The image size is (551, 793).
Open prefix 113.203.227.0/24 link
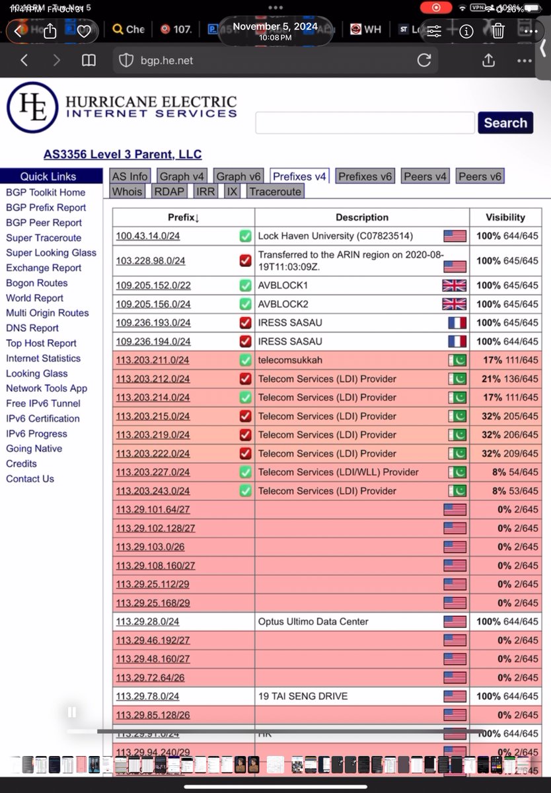pos(153,472)
